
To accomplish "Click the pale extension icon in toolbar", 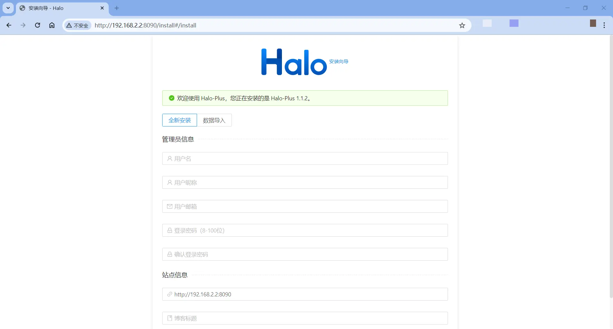I will (x=487, y=23).
